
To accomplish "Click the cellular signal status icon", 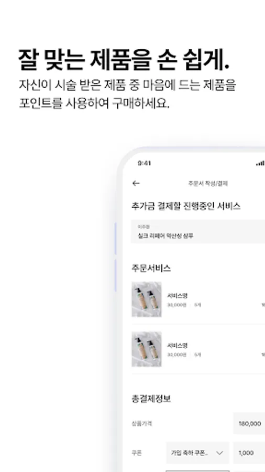I will (260, 163).
